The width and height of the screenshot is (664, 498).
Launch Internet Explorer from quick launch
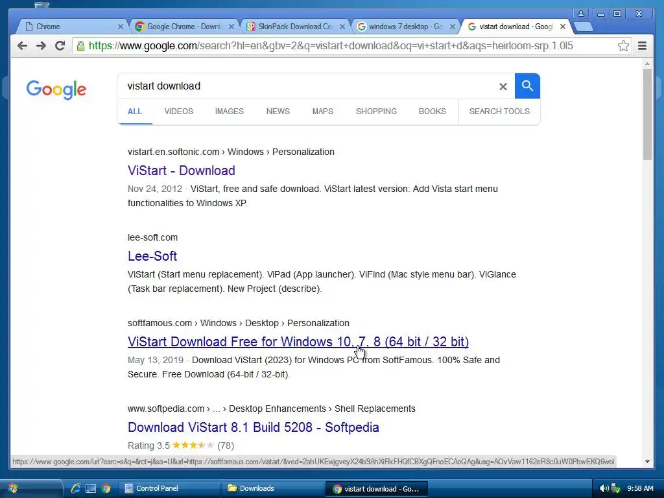(x=75, y=488)
